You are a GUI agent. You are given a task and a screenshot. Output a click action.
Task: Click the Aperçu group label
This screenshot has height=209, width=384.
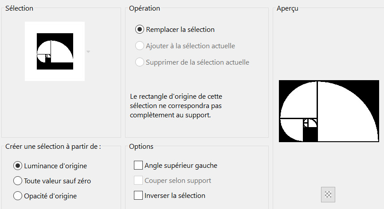[287, 8]
